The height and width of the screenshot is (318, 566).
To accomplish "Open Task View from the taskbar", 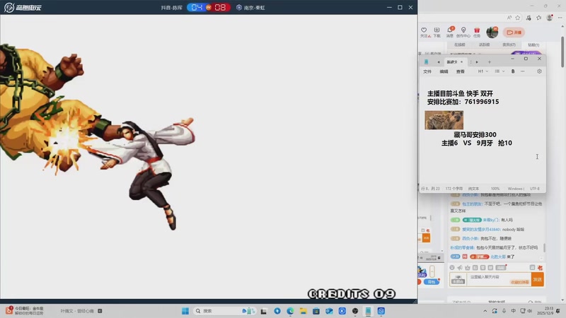I will (264, 311).
